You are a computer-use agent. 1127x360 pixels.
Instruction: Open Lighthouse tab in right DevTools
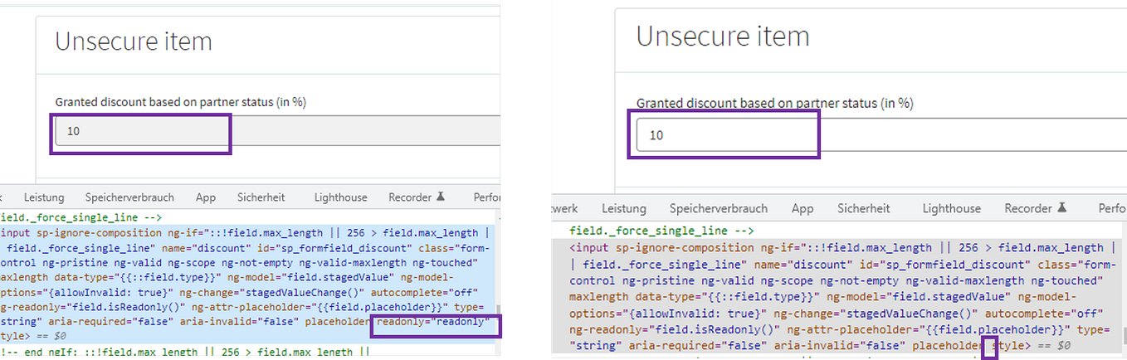click(x=951, y=208)
